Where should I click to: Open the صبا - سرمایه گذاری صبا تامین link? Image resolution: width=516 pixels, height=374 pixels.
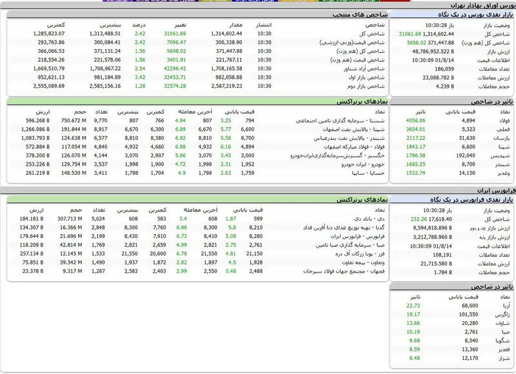tap(350, 245)
